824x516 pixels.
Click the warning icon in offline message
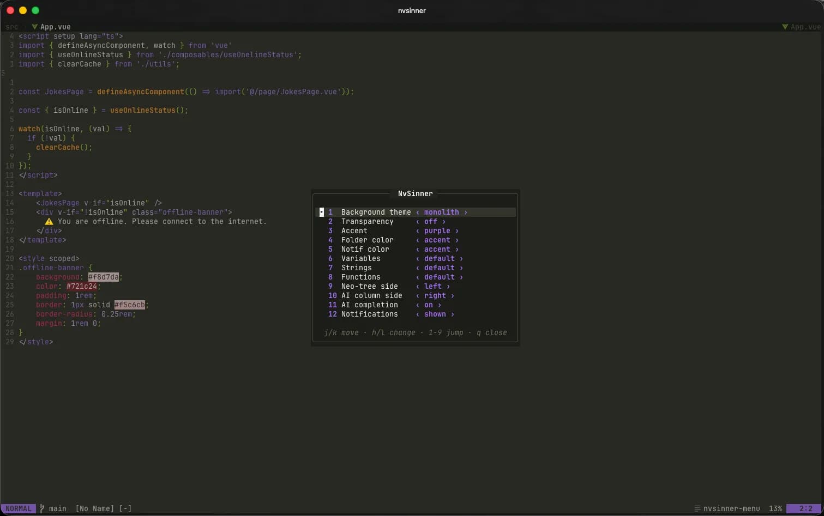click(x=49, y=222)
